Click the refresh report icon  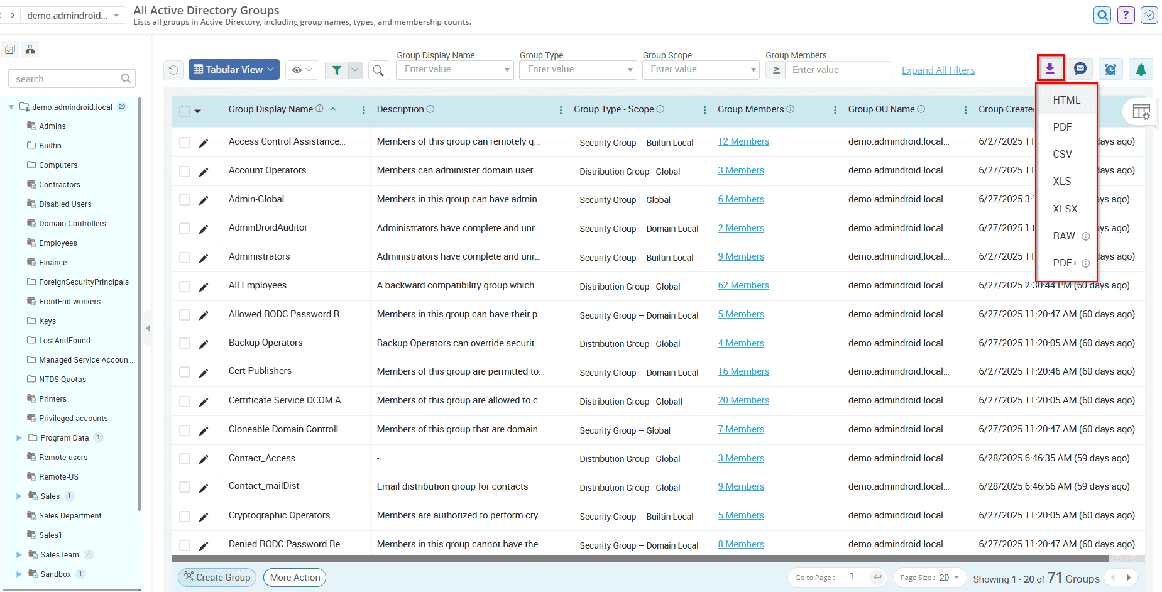click(x=173, y=70)
